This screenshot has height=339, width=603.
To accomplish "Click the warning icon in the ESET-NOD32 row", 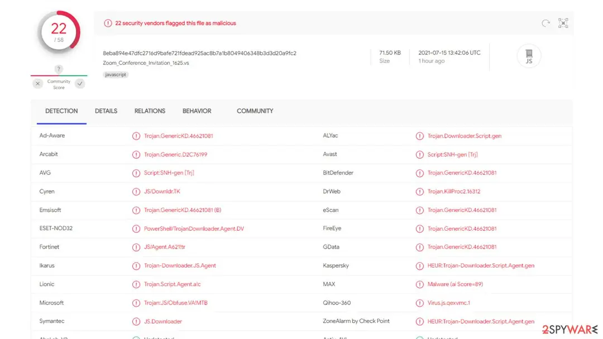I will [136, 229].
